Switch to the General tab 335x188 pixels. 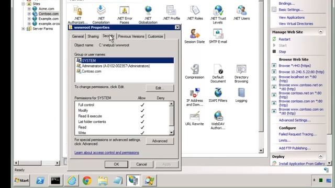click(x=78, y=36)
